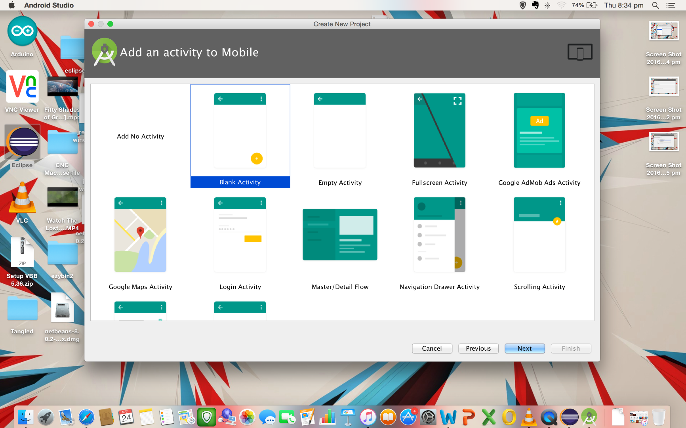Open Messages from the dock
686x428 pixels.
click(x=267, y=417)
